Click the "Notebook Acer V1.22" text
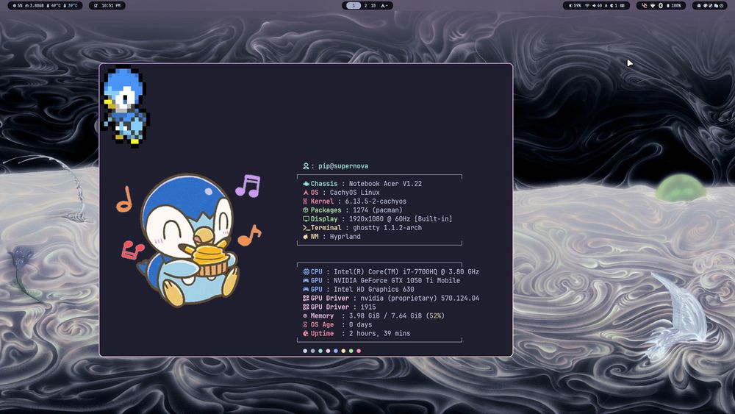 385,184
